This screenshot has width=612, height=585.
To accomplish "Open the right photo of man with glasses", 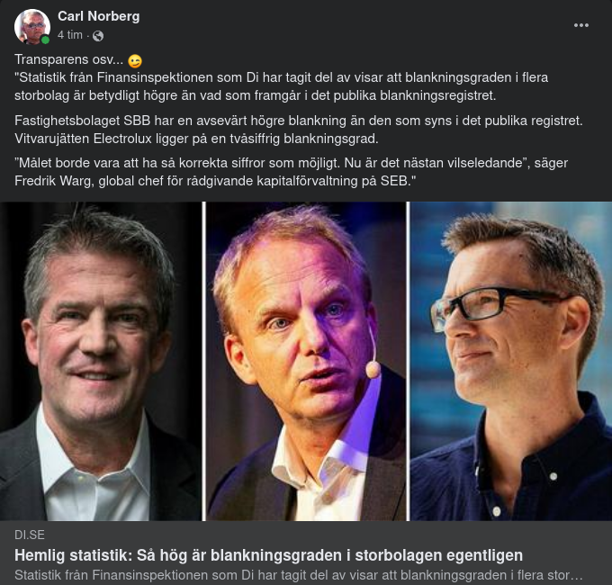I will 511,360.
